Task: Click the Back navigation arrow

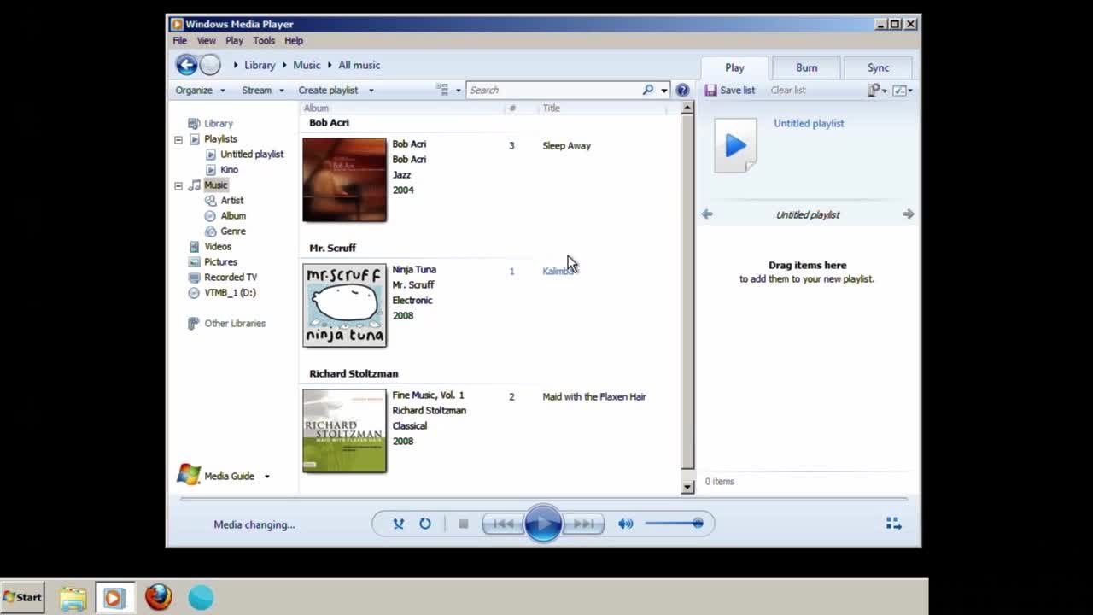Action: tap(186, 65)
